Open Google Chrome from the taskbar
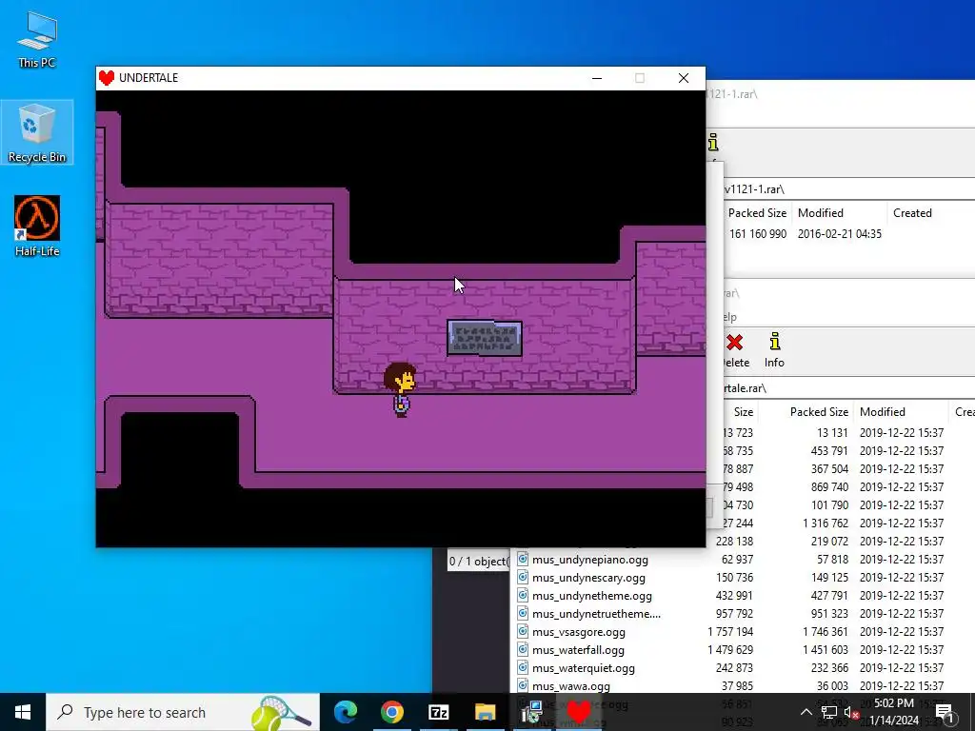Image resolution: width=975 pixels, height=731 pixels. point(391,712)
